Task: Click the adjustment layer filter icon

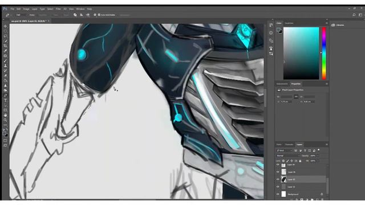Action: [x=301, y=150]
